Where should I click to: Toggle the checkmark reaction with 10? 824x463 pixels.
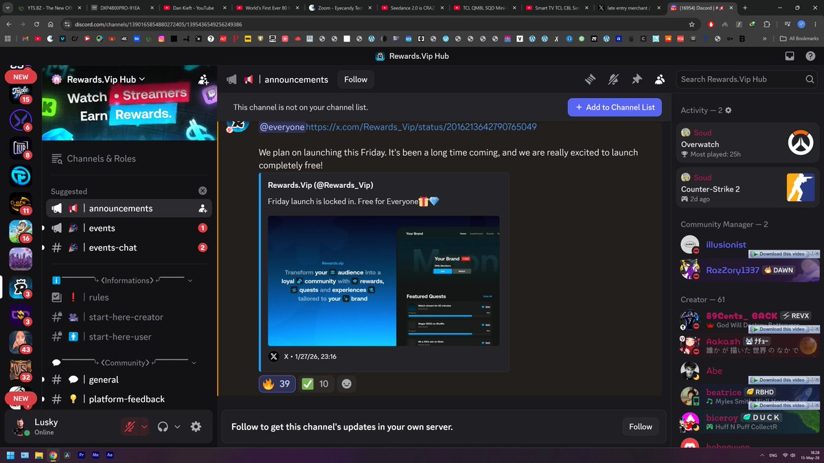click(316, 384)
